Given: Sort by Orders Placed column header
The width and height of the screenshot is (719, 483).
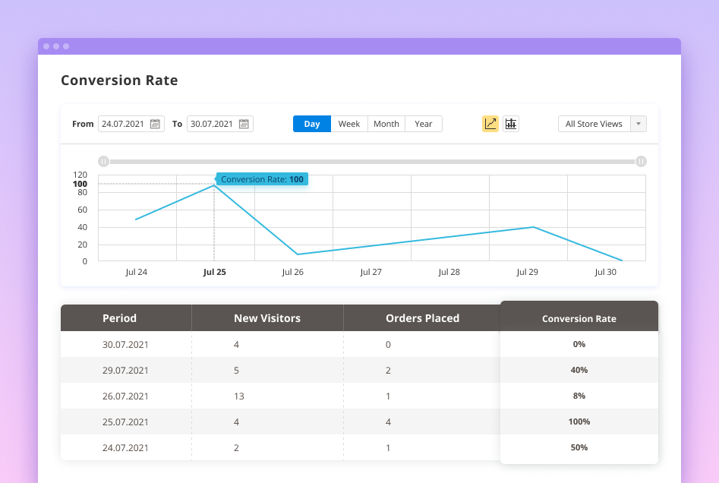Looking at the screenshot, I should pos(422,318).
